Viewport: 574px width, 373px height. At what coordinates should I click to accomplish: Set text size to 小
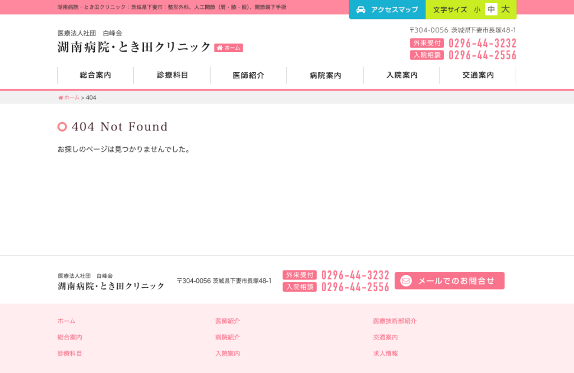476,10
